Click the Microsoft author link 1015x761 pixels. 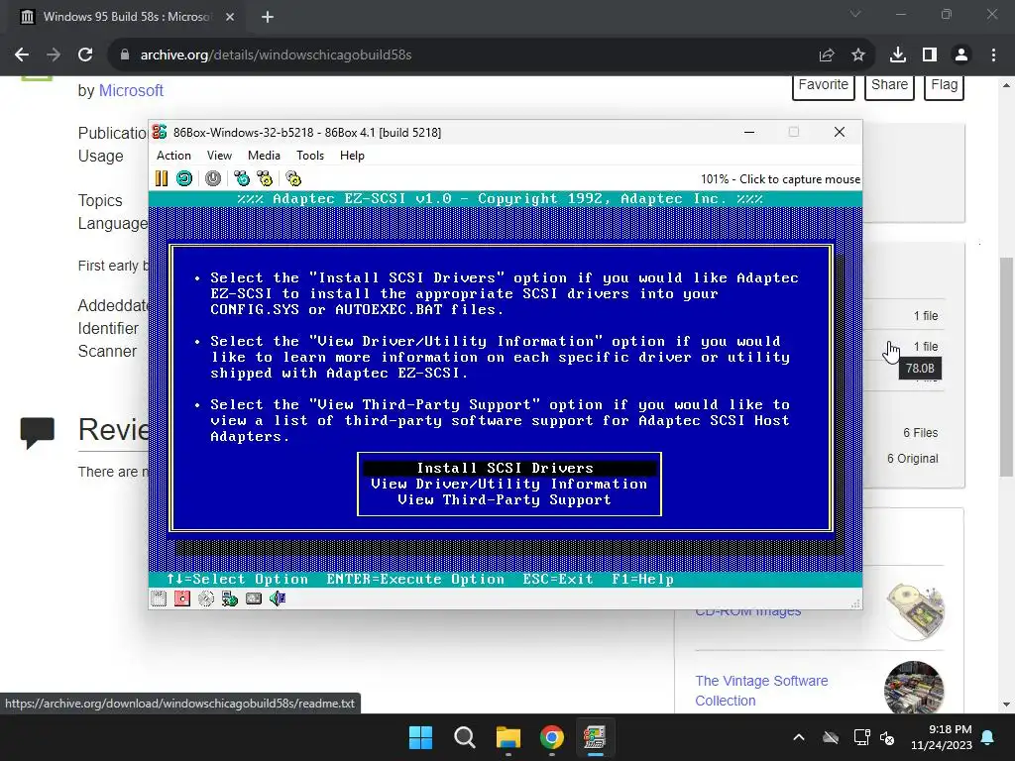pyautogui.click(x=131, y=90)
